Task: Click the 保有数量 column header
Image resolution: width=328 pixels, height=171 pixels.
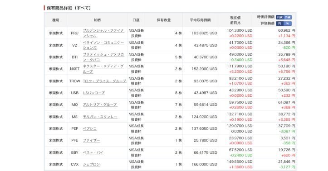Action: [164, 20]
